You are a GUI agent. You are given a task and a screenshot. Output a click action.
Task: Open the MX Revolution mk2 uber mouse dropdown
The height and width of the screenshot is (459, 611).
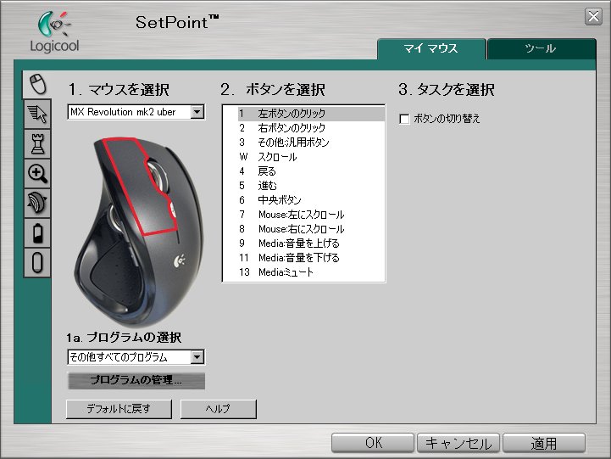136,112
